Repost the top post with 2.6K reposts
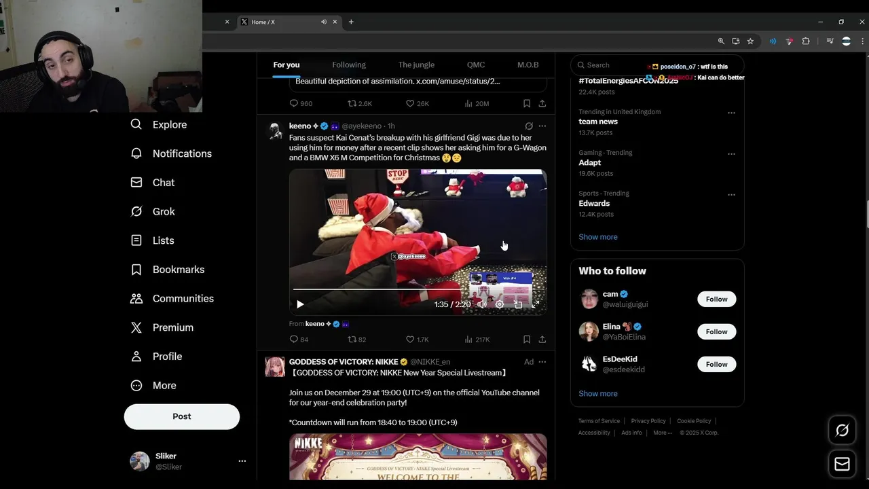 359,104
